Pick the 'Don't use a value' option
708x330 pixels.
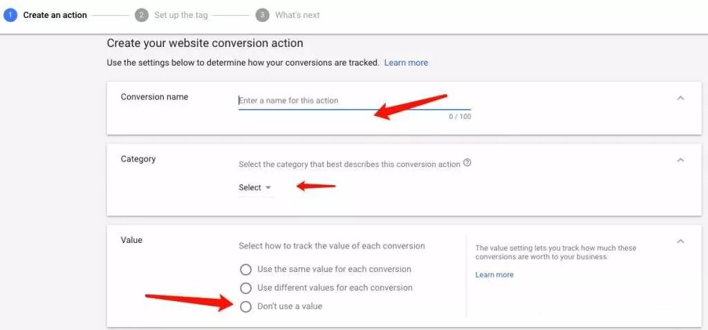[x=245, y=307]
